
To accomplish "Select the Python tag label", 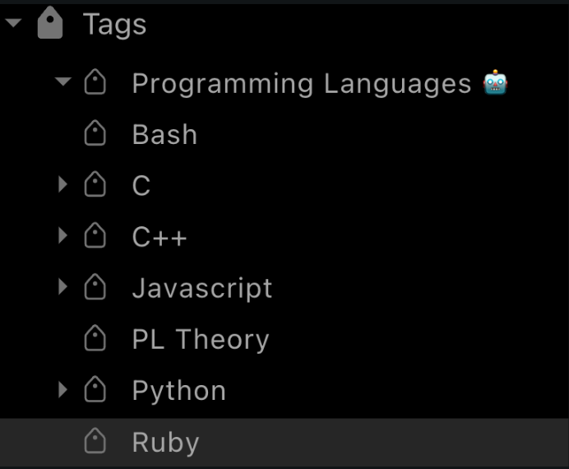I will click(x=178, y=392).
